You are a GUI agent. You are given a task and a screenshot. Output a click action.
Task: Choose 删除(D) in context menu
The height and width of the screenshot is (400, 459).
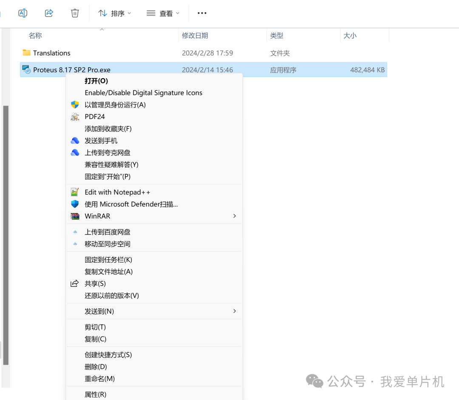[96, 367]
